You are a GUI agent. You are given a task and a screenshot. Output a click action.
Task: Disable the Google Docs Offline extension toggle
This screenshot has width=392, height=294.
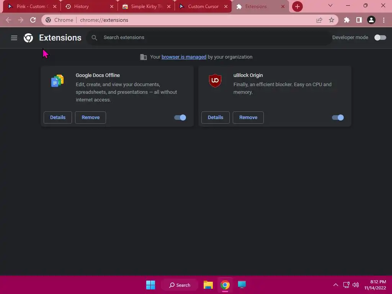coord(180,118)
